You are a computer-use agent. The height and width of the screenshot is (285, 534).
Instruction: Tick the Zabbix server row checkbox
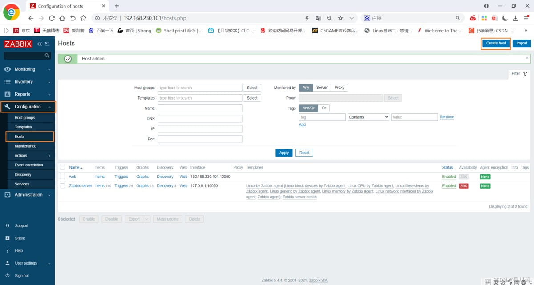(62, 186)
